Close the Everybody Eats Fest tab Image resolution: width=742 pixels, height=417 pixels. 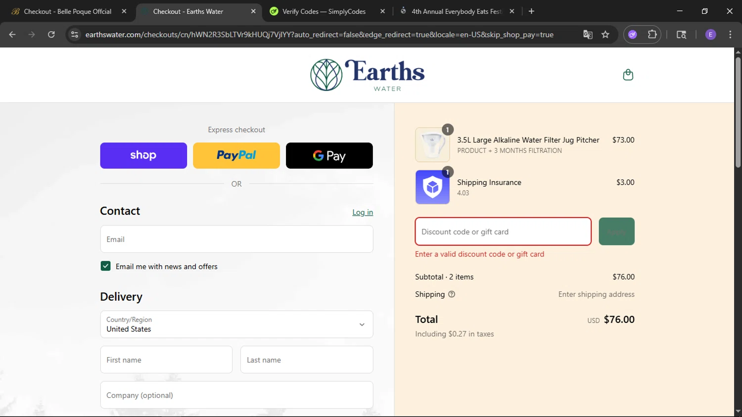click(512, 11)
